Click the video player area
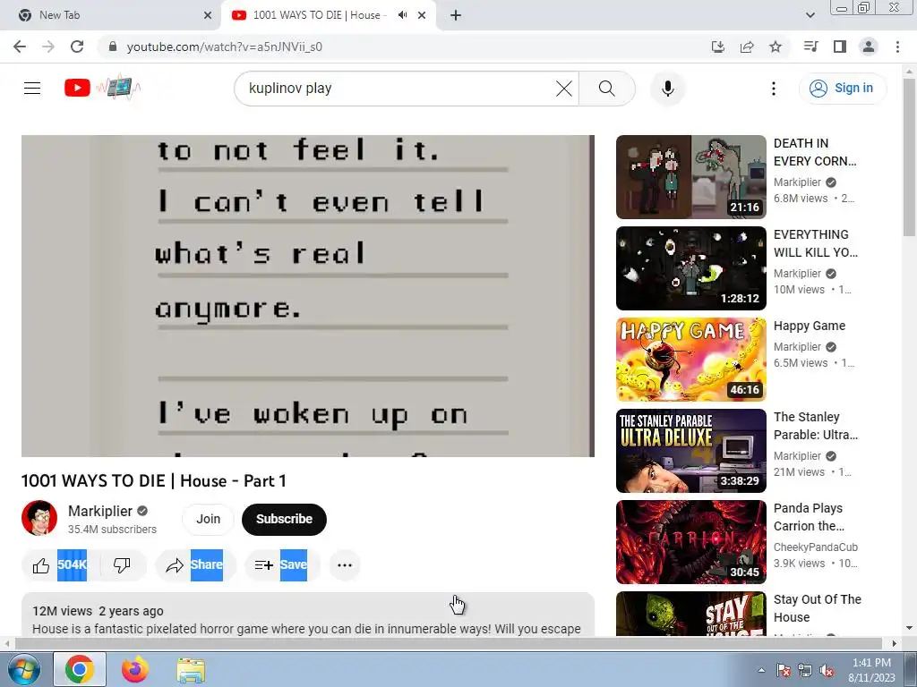Image resolution: width=917 pixels, height=687 pixels. click(x=308, y=296)
